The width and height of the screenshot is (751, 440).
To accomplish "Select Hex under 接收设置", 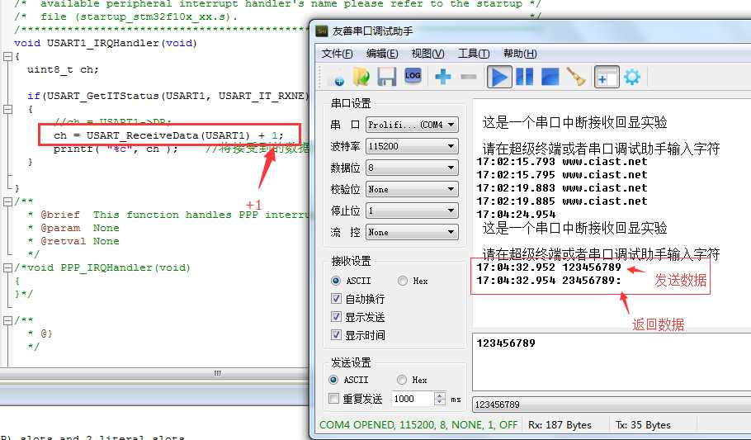I will pos(403,281).
